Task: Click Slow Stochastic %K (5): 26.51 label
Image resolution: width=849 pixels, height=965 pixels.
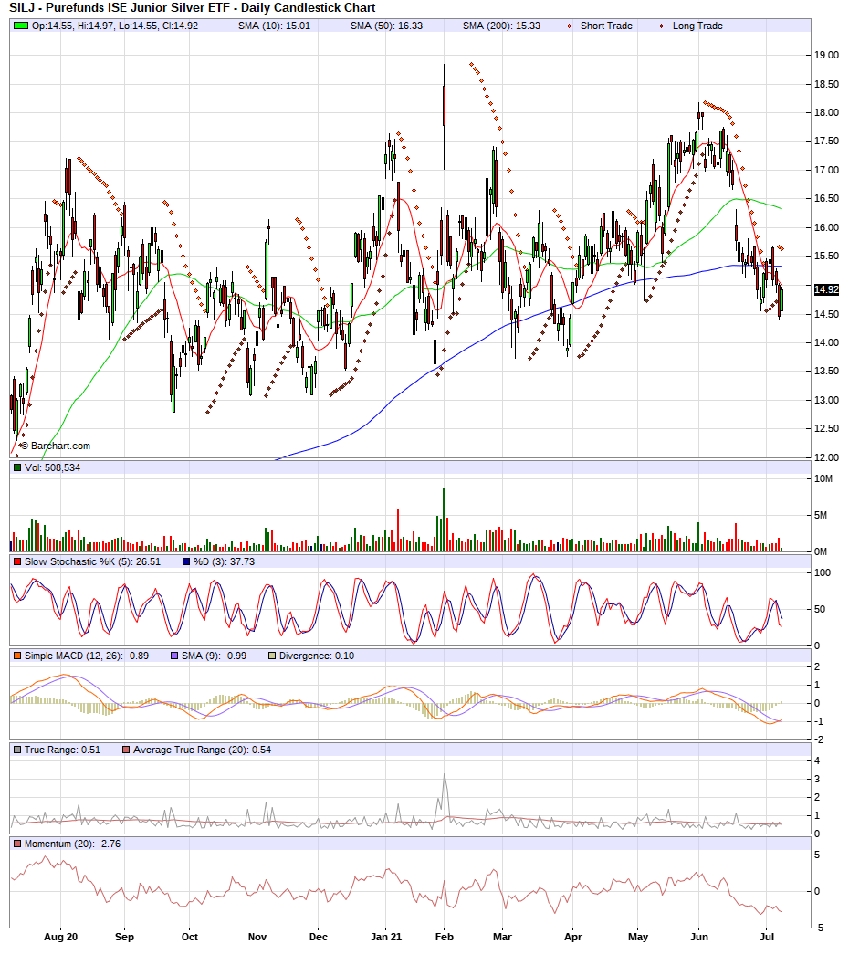Action: 92,561
